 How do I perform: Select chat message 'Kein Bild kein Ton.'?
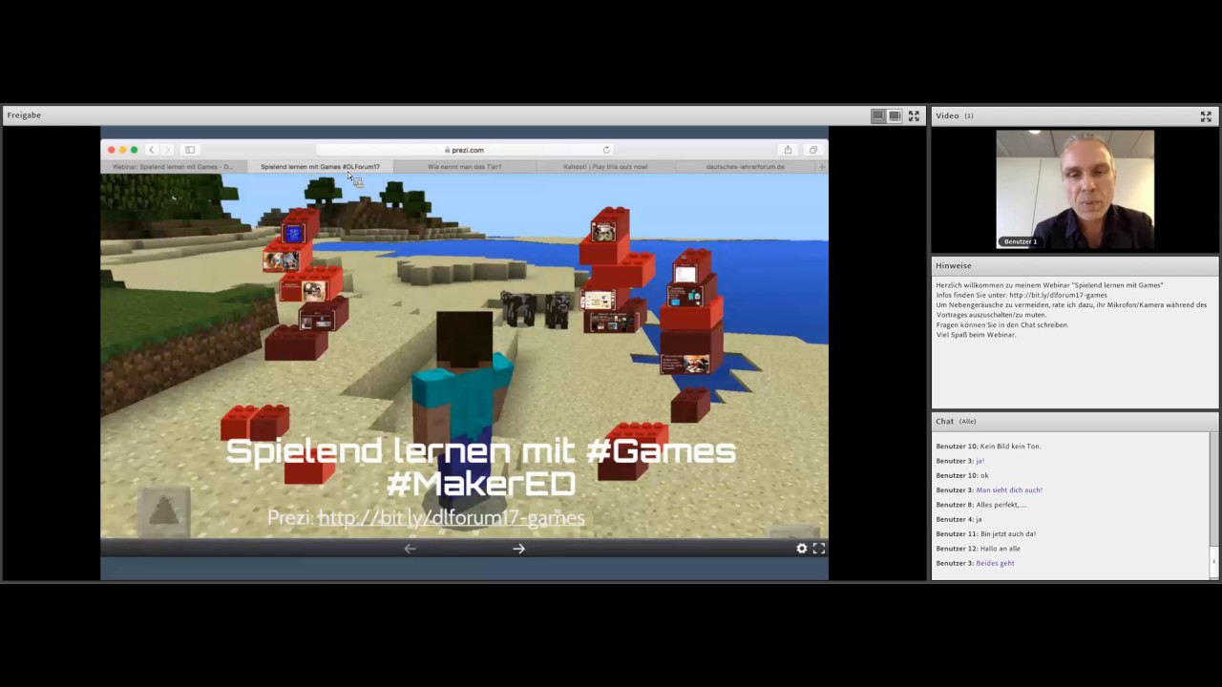[1010, 447]
